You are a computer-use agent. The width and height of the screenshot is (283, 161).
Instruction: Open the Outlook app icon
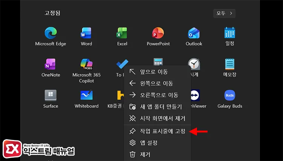(x=194, y=33)
